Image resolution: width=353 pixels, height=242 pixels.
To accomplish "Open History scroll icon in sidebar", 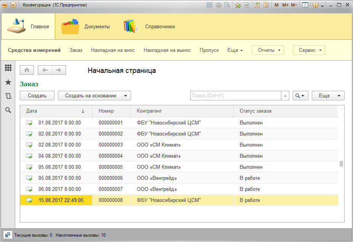I will pyautogui.click(x=8, y=96).
